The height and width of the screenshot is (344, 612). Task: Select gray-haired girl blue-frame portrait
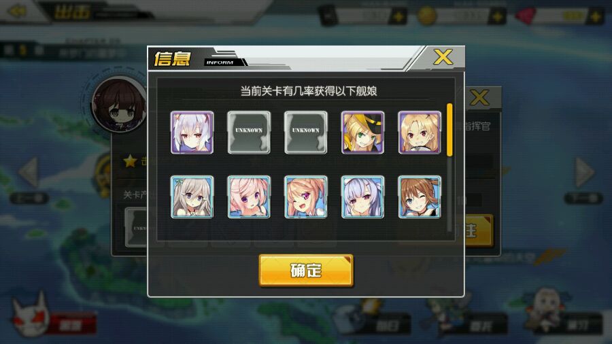192,196
